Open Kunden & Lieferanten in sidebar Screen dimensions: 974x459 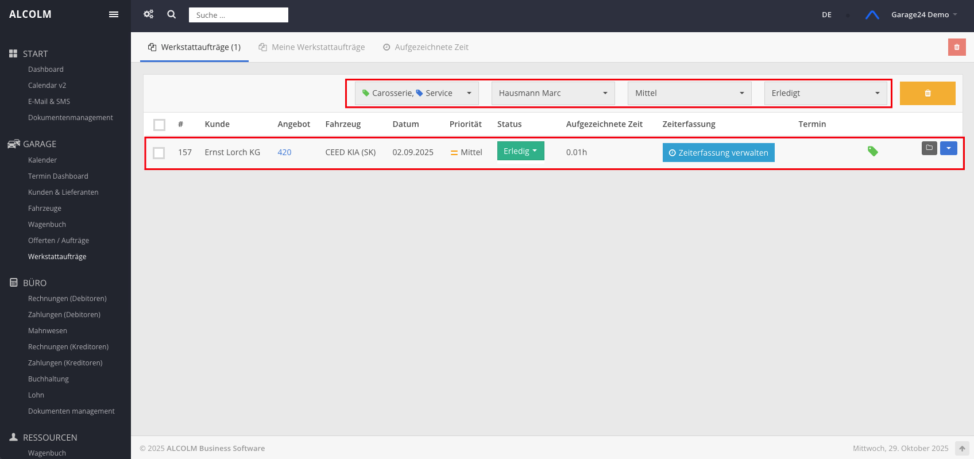click(63, 192)
